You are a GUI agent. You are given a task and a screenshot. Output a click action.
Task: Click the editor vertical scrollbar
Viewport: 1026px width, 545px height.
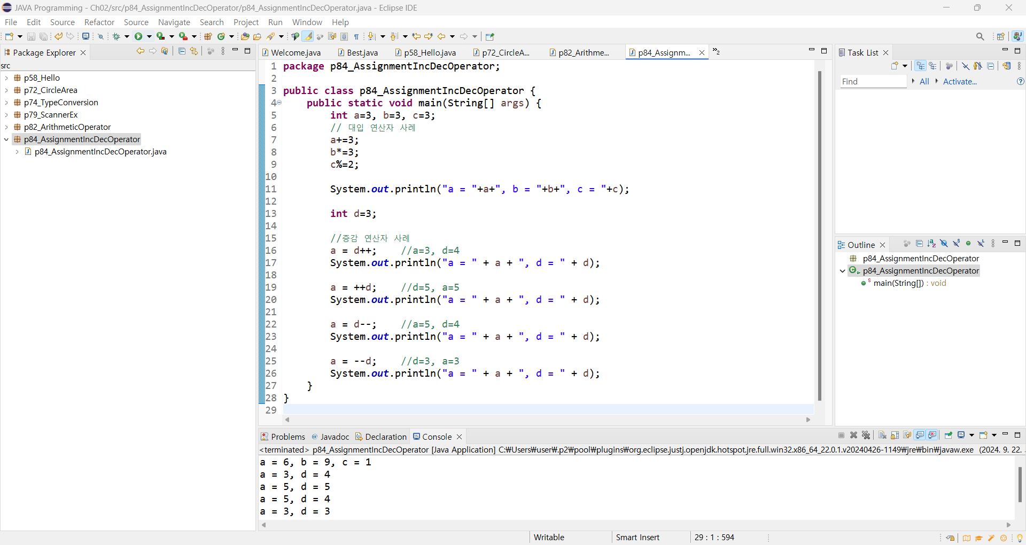tap(819, 236)
